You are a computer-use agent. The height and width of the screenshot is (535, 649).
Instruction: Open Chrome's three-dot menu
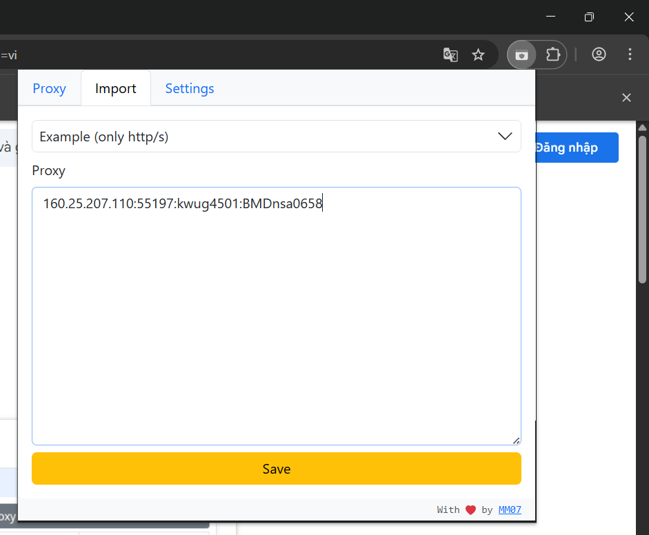point(630,54)
